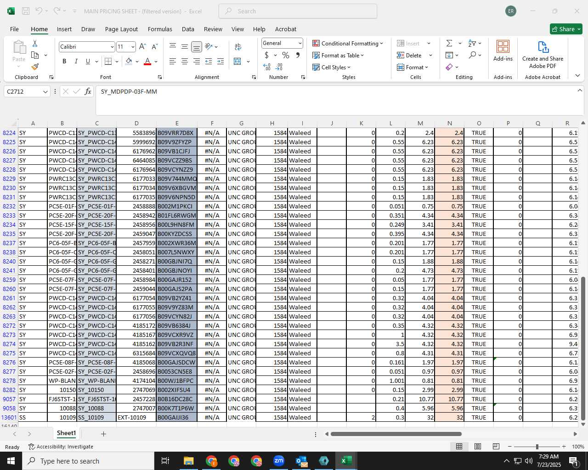
Task: Apply the Fill Color bucket
Action: click(129, 61)
